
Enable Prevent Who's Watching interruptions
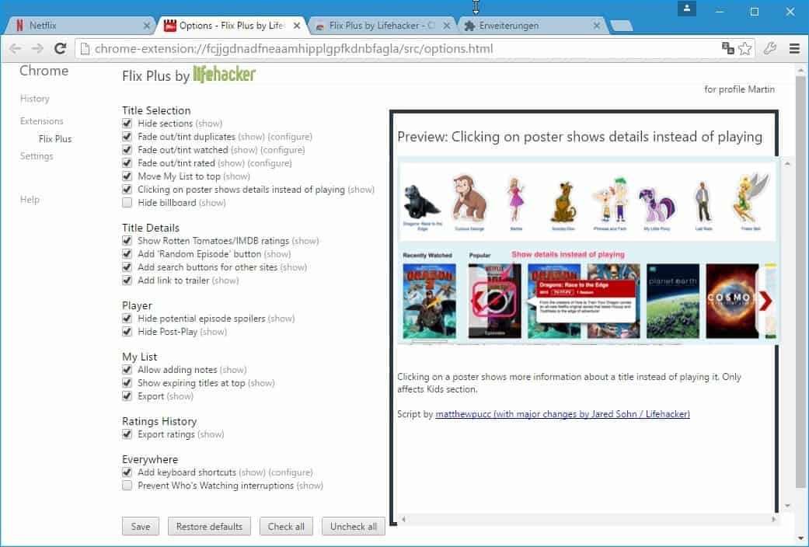coord(127,486)
